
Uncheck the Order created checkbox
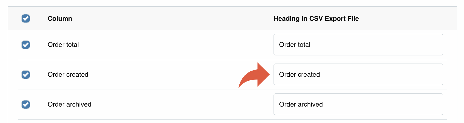26,75
